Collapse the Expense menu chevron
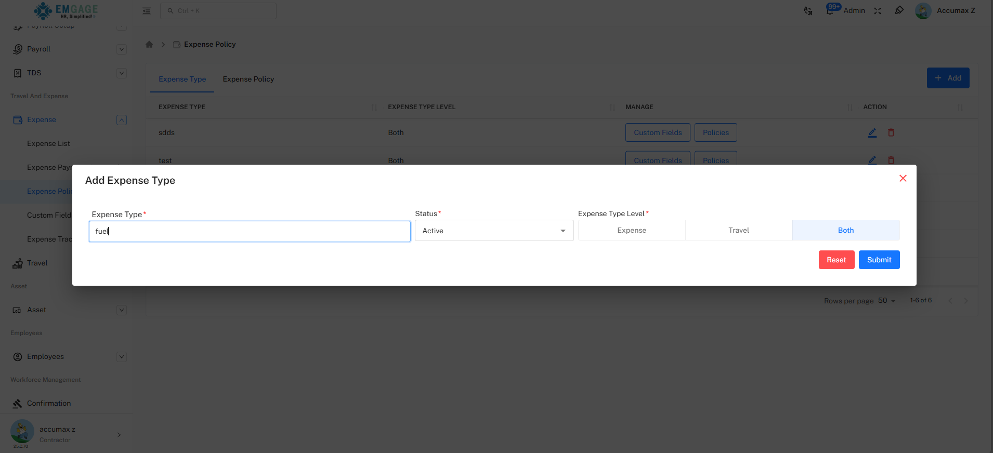 point(122,120)
